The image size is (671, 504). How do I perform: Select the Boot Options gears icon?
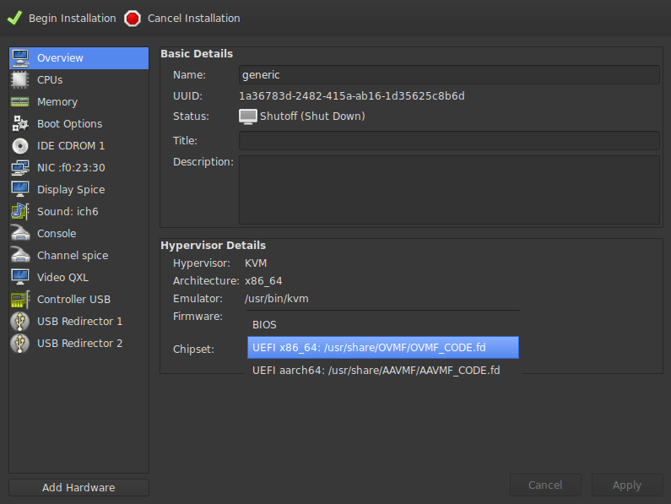19,124
